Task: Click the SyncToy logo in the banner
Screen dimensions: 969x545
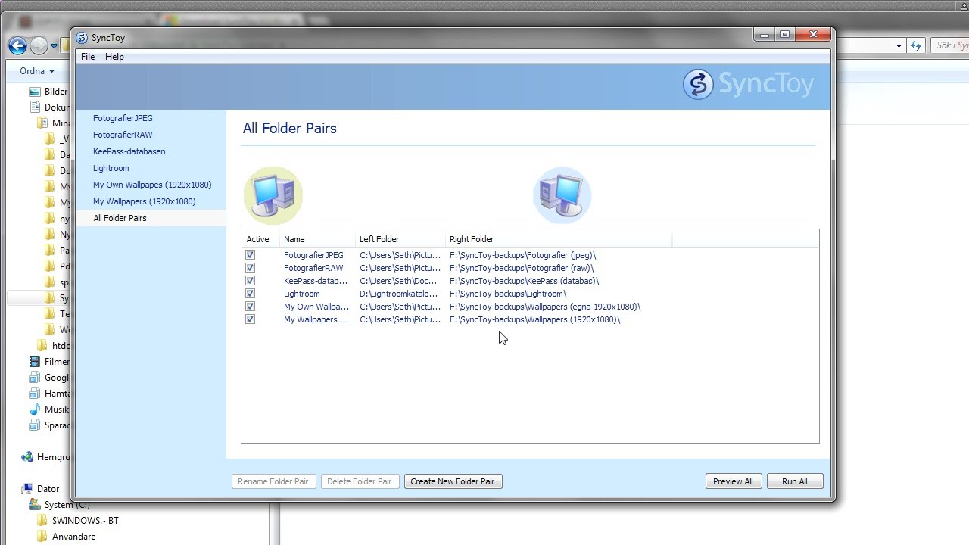Action: pos(749,84)
